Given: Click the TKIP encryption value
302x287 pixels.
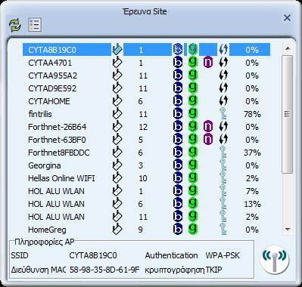Looking at the screenshot, I should [213, 270].
